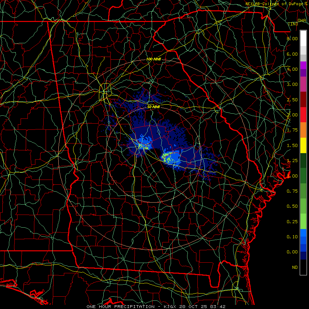Choose the yellow 1.50 legend swatch
The image size is (309, 309).
(303, 145)
